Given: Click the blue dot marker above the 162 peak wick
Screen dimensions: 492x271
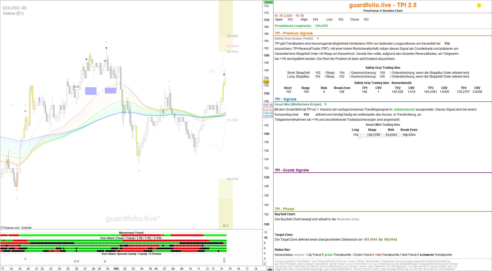Looking at the screenshot, I should coord(106,48).
